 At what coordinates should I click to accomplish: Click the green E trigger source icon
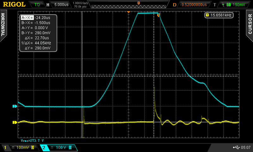pyautogui.click(x=229, y=4)
